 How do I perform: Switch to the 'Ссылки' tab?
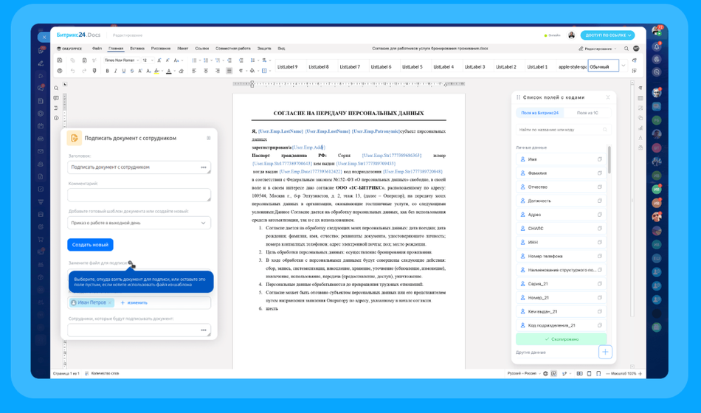coord(202,48)
